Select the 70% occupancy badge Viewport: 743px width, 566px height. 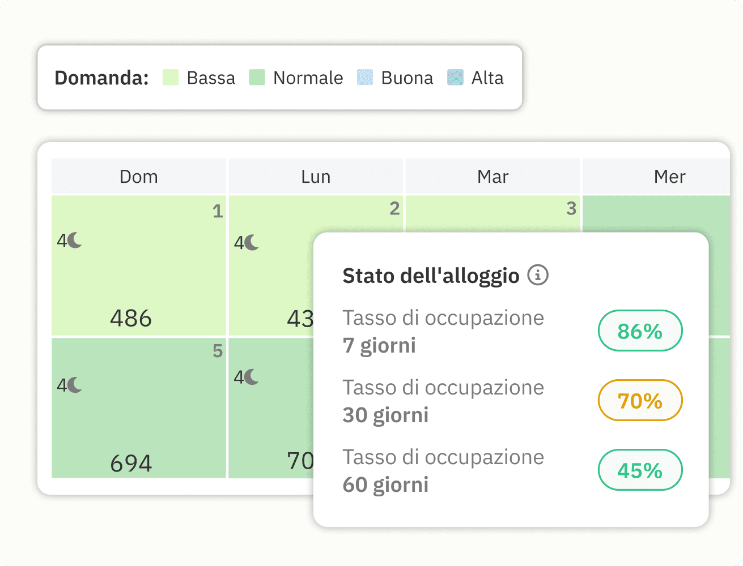pyautogui.click(x=640, y=400)
